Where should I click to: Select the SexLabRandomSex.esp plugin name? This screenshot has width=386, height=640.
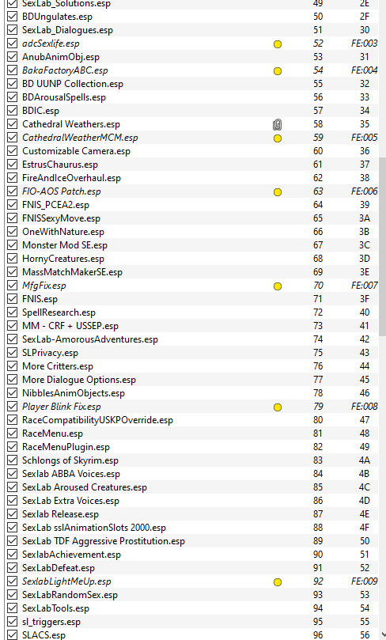pos(70,595)
